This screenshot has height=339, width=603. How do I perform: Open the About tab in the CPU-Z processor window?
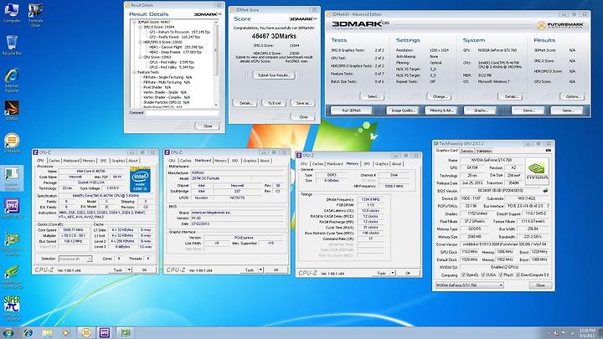pyautogui.click(x=133, y=161)
